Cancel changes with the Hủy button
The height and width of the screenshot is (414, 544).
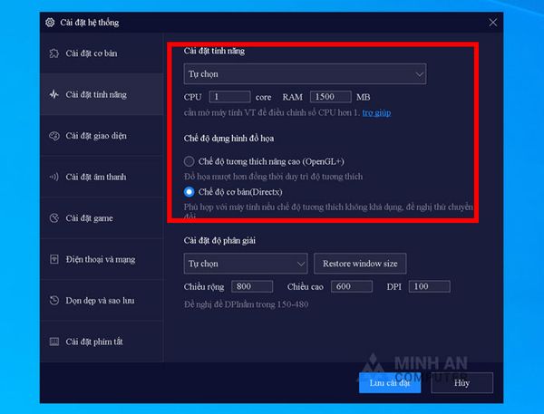[462, 382]
